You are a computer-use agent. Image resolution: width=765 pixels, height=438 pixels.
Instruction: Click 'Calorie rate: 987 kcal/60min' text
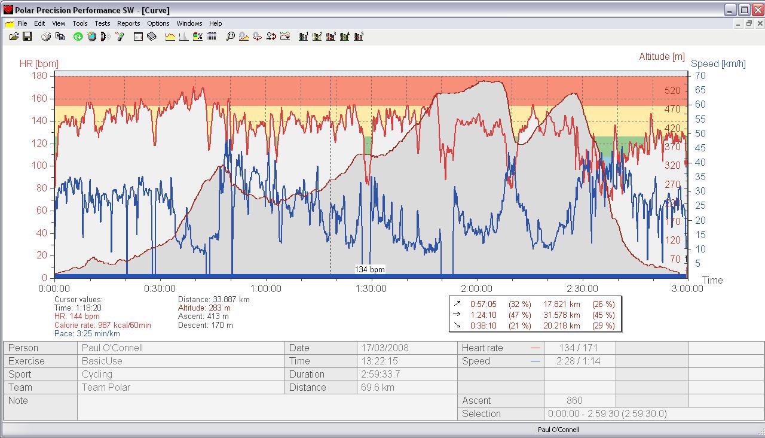point(103,325)
